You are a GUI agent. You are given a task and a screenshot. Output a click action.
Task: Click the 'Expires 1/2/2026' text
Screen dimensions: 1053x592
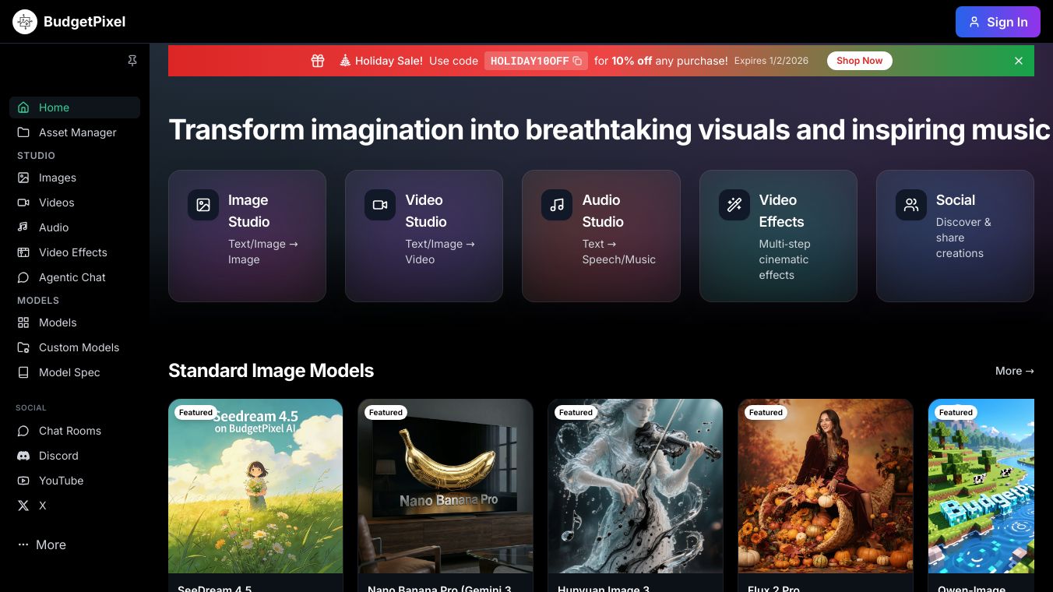click(x=771, y=61)
